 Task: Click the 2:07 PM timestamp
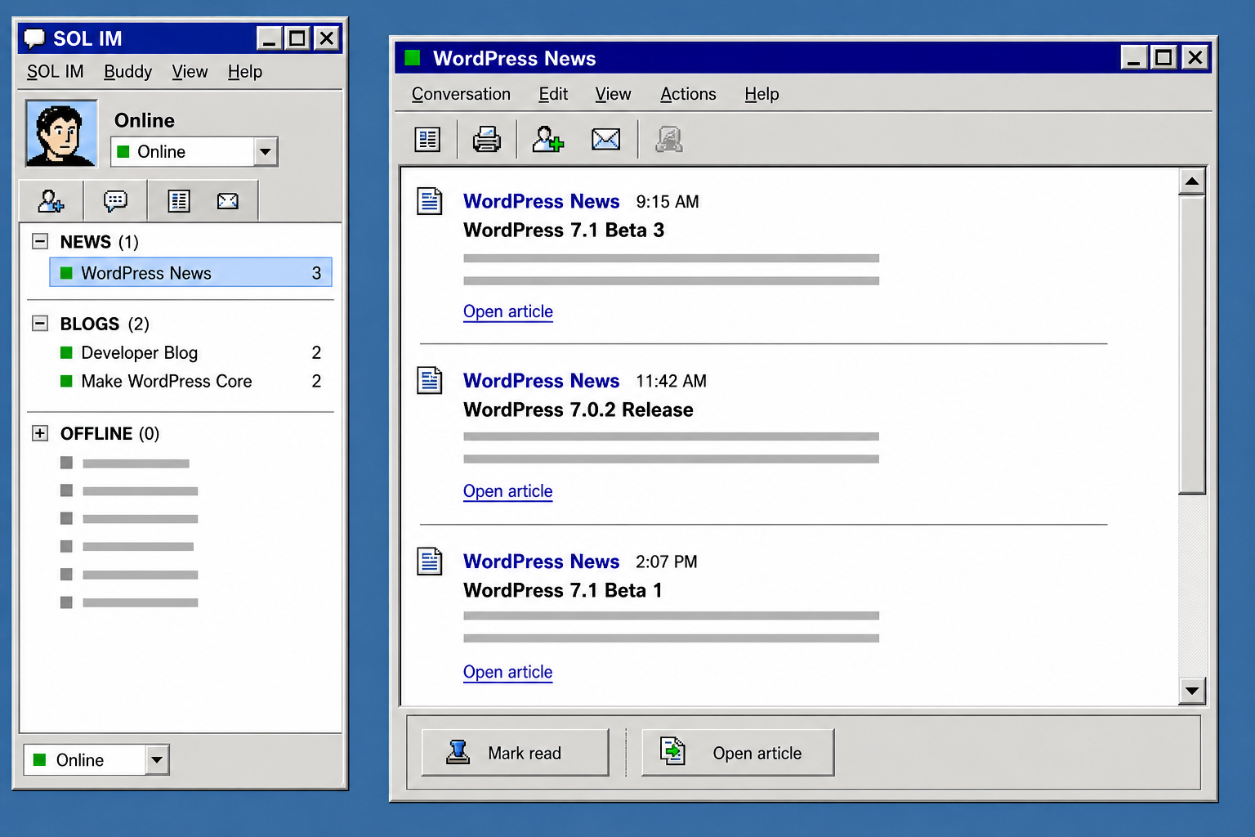pos(667,562)
